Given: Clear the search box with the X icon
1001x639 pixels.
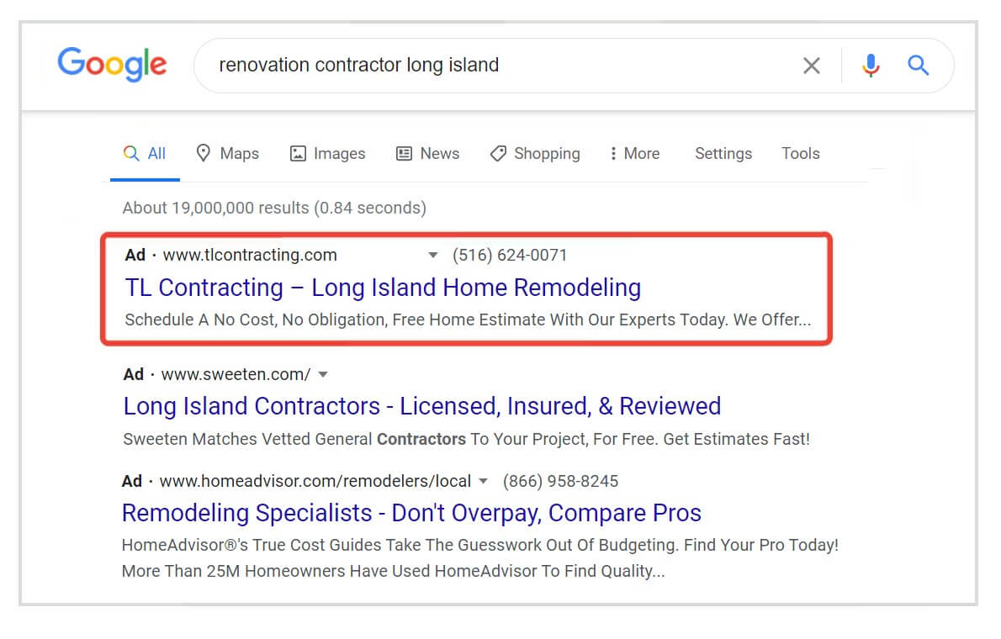Looking at the screenshot, I should pos(811,65).
